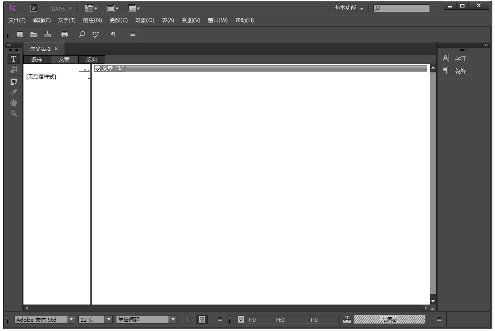Select the Type tool in the toolbox

pos(14,59)
